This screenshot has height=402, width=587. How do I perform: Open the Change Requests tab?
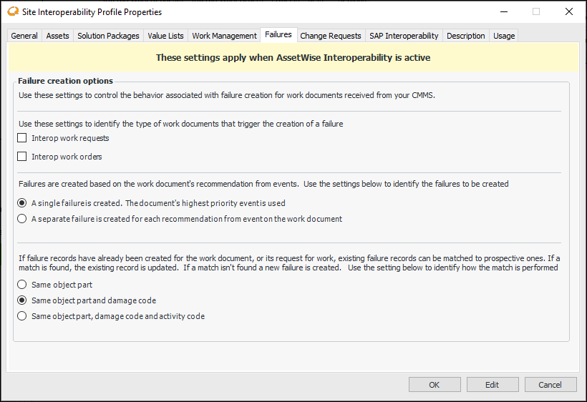coord(330,36)
